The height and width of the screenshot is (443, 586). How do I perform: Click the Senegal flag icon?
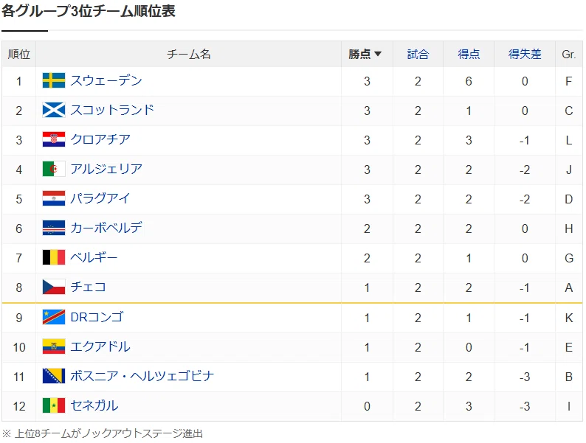click(x=54, y=405)
